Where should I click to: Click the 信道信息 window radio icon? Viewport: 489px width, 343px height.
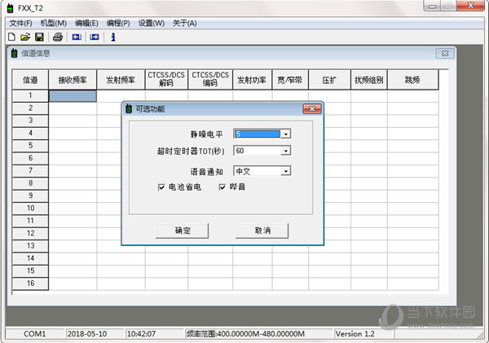click(15, 53)
